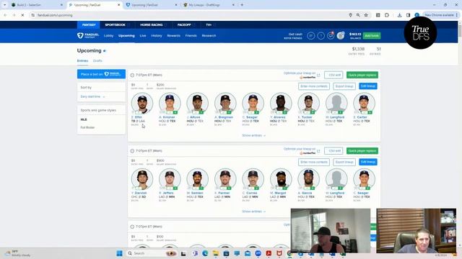The width and height of the screenshot is (462, 259).
Task: Click the Y. Darvish player photo
Action: 142,179
